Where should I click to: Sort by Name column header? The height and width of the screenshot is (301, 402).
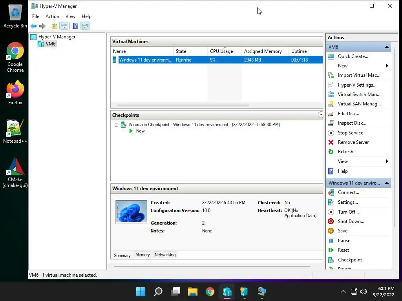pyautogui.click(x=142, y=51)
